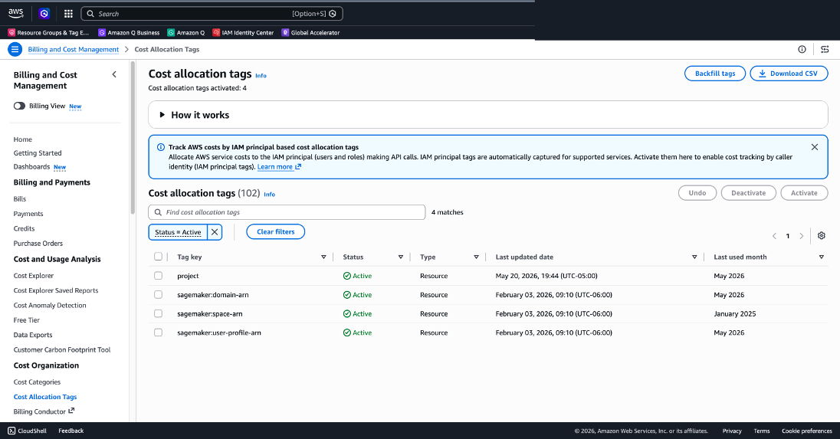Click the Undo button

pos(697,193)
